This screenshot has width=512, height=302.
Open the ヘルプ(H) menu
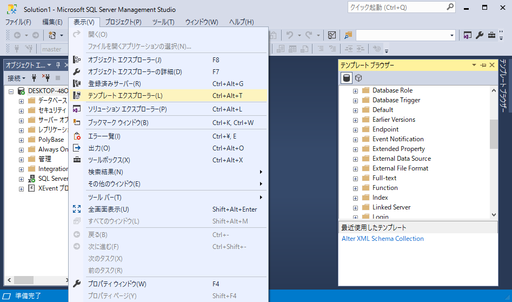(x=241, y=22)
